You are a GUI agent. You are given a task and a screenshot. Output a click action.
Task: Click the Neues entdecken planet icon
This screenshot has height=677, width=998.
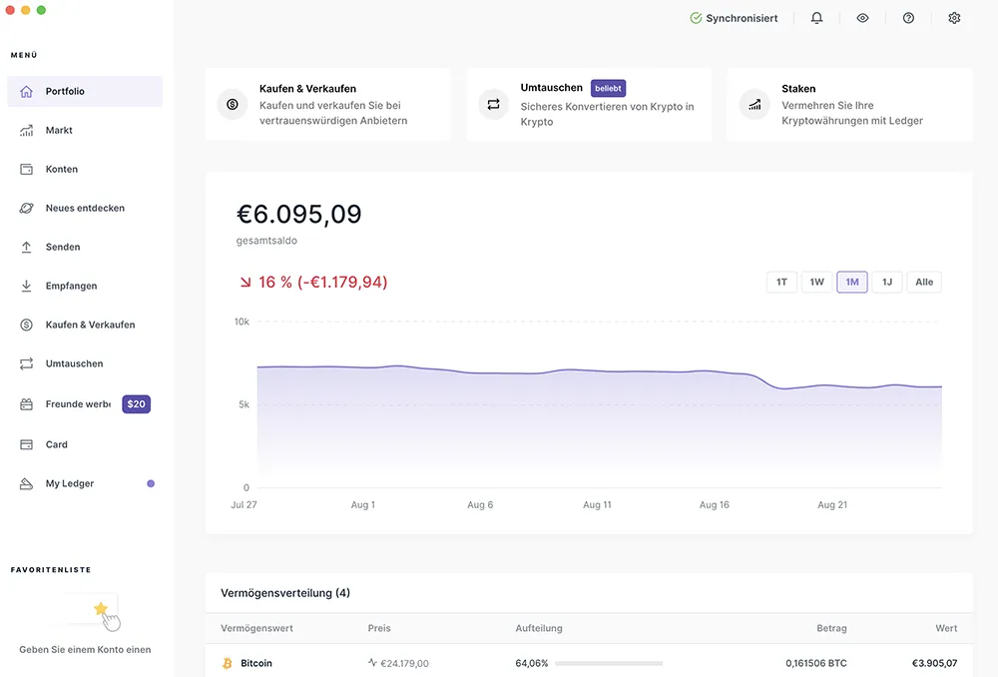[26, 208]
